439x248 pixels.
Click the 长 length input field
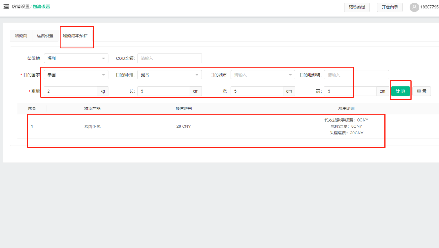pos(164,91)
